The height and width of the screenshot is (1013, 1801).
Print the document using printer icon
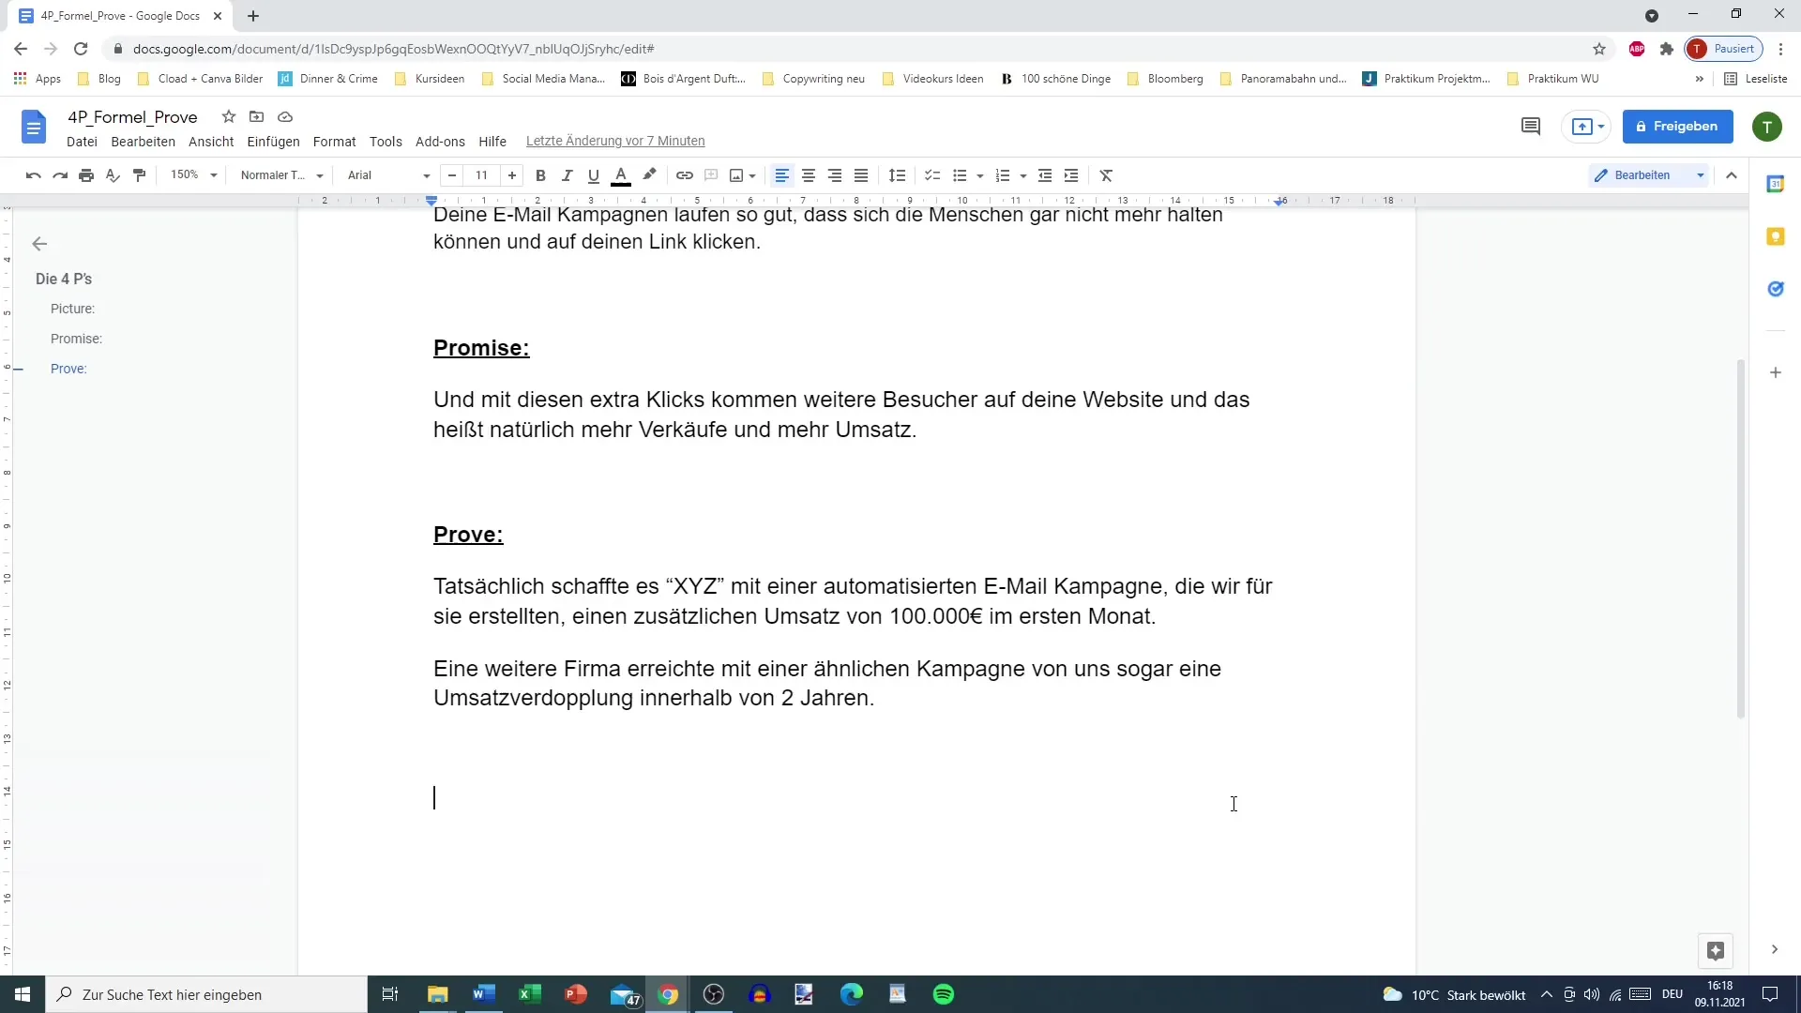[86, 175]
